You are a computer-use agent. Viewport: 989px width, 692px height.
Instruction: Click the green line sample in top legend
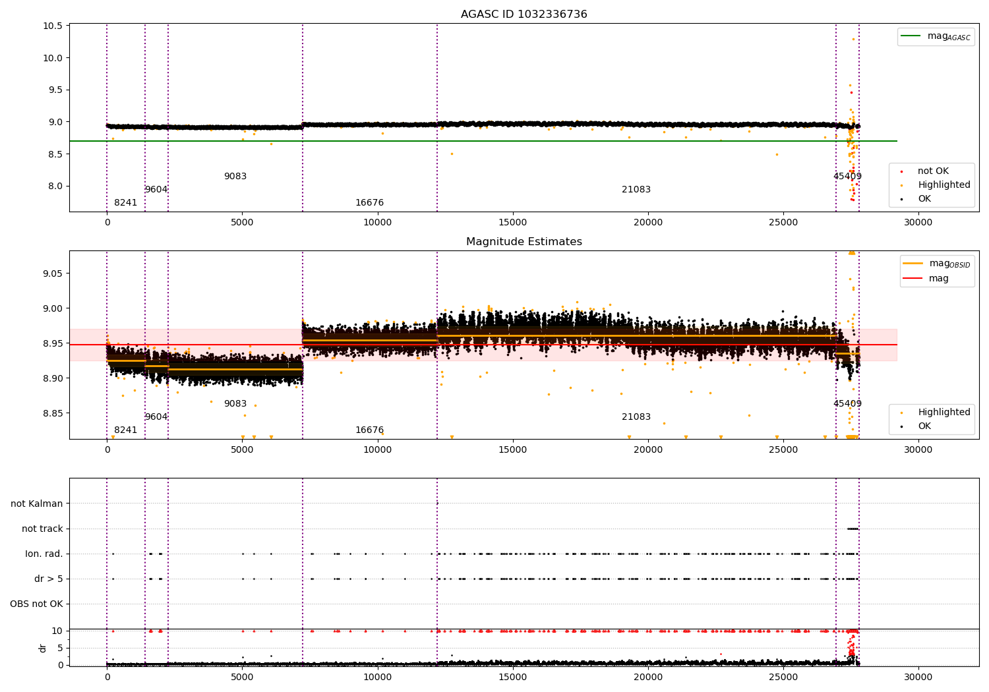click(911, 36)
